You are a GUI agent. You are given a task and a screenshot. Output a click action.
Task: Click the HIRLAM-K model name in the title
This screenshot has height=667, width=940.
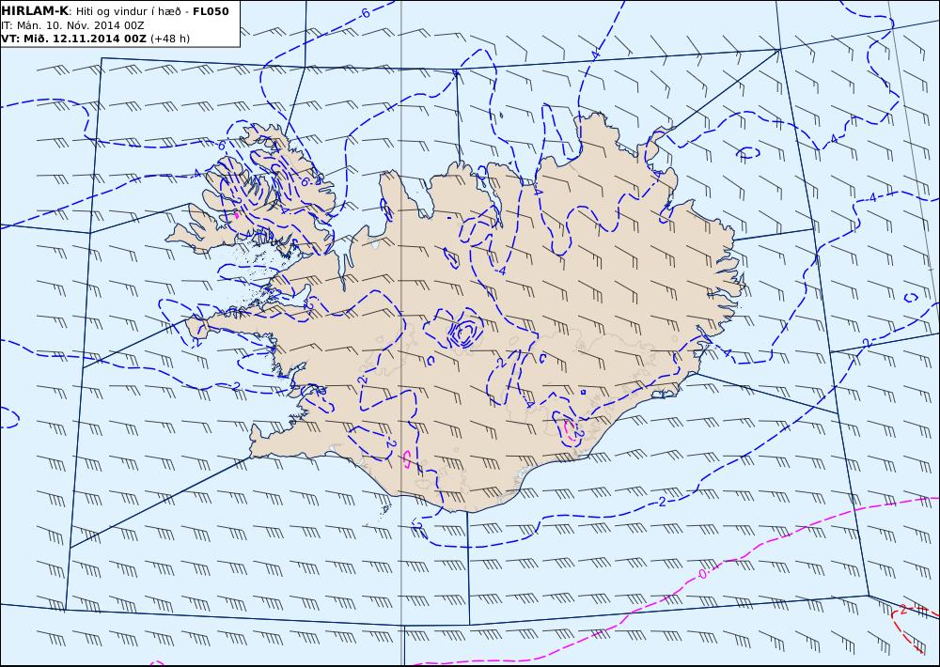pyautogui.click(x=35, y=11)
